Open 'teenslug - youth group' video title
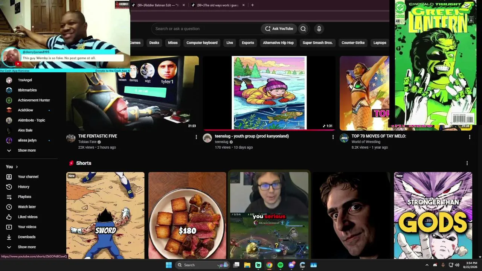This screenshot has height=271, width=482. pos(252,136)
